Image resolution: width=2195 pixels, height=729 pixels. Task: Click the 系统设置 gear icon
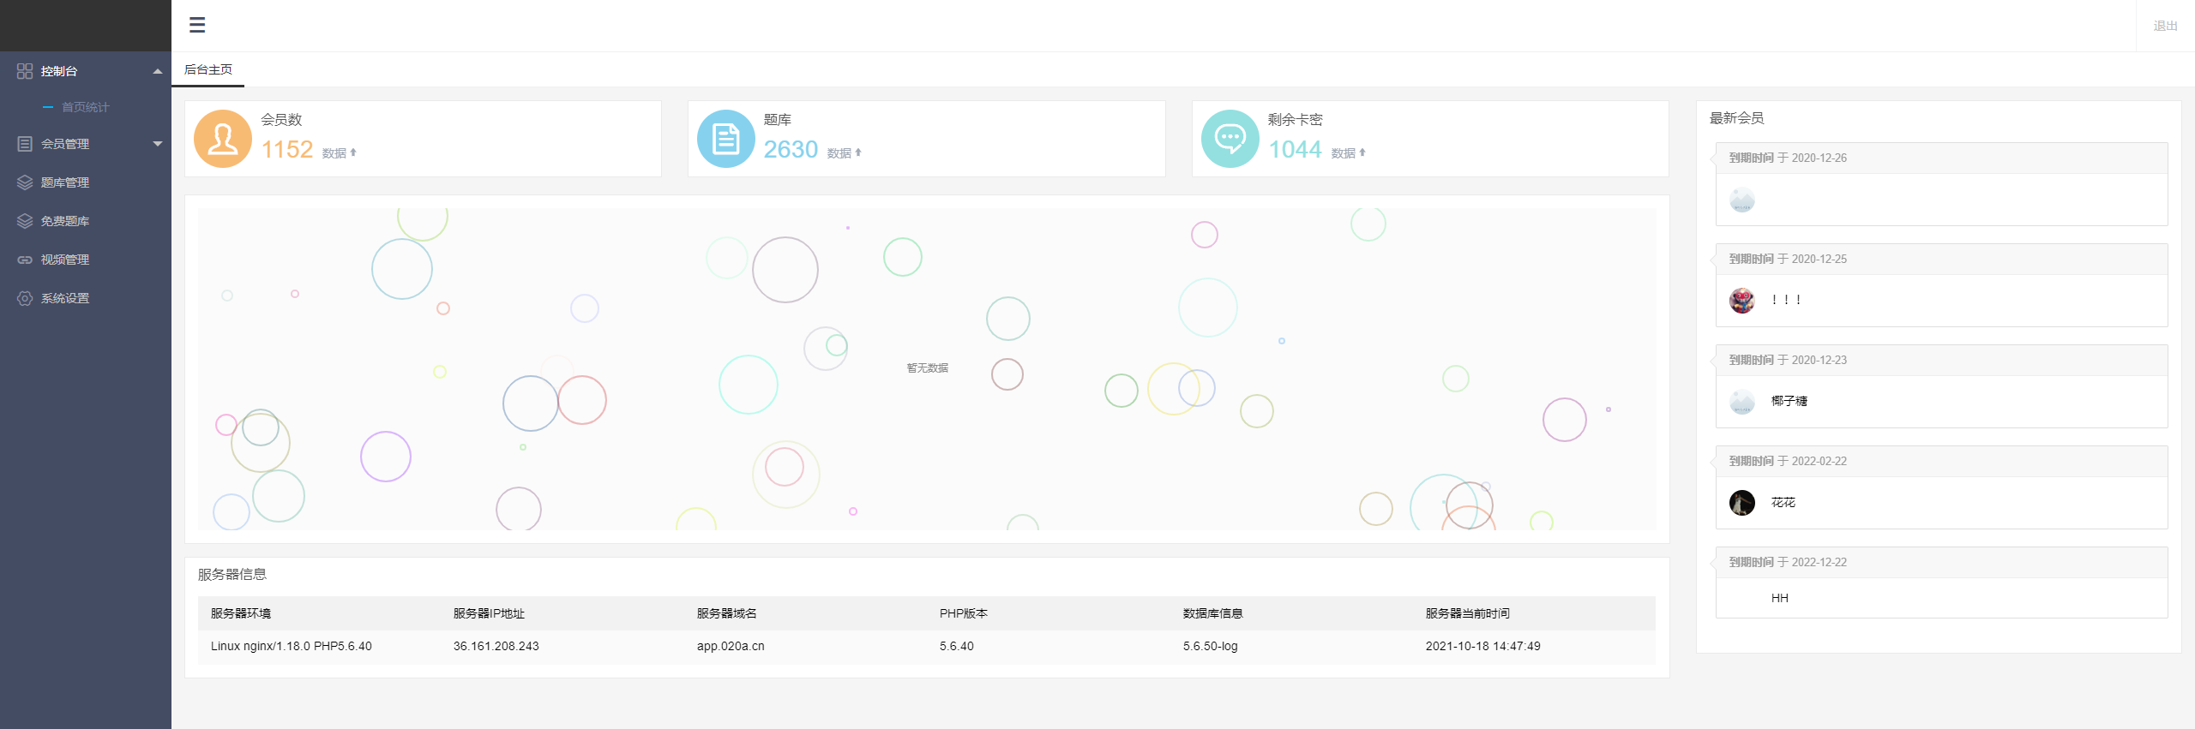25,298
